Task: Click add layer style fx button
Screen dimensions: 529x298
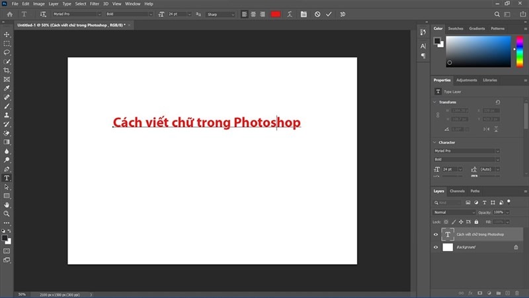Action: coord(470,293)
